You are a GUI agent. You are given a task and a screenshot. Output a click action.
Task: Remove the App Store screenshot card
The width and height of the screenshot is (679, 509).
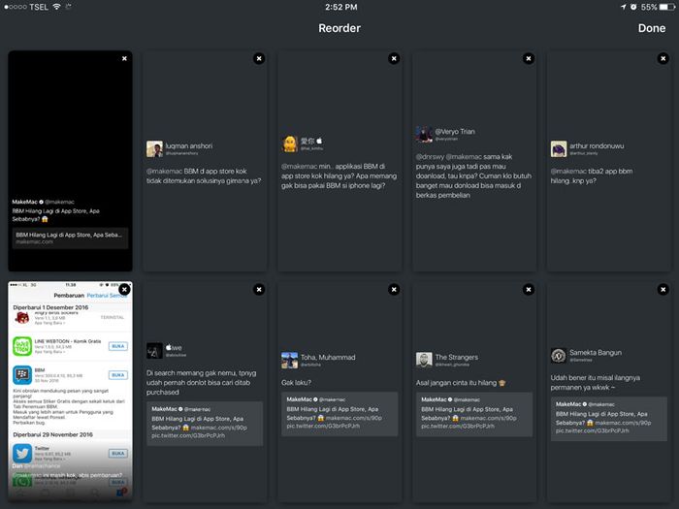coord(124,290)
